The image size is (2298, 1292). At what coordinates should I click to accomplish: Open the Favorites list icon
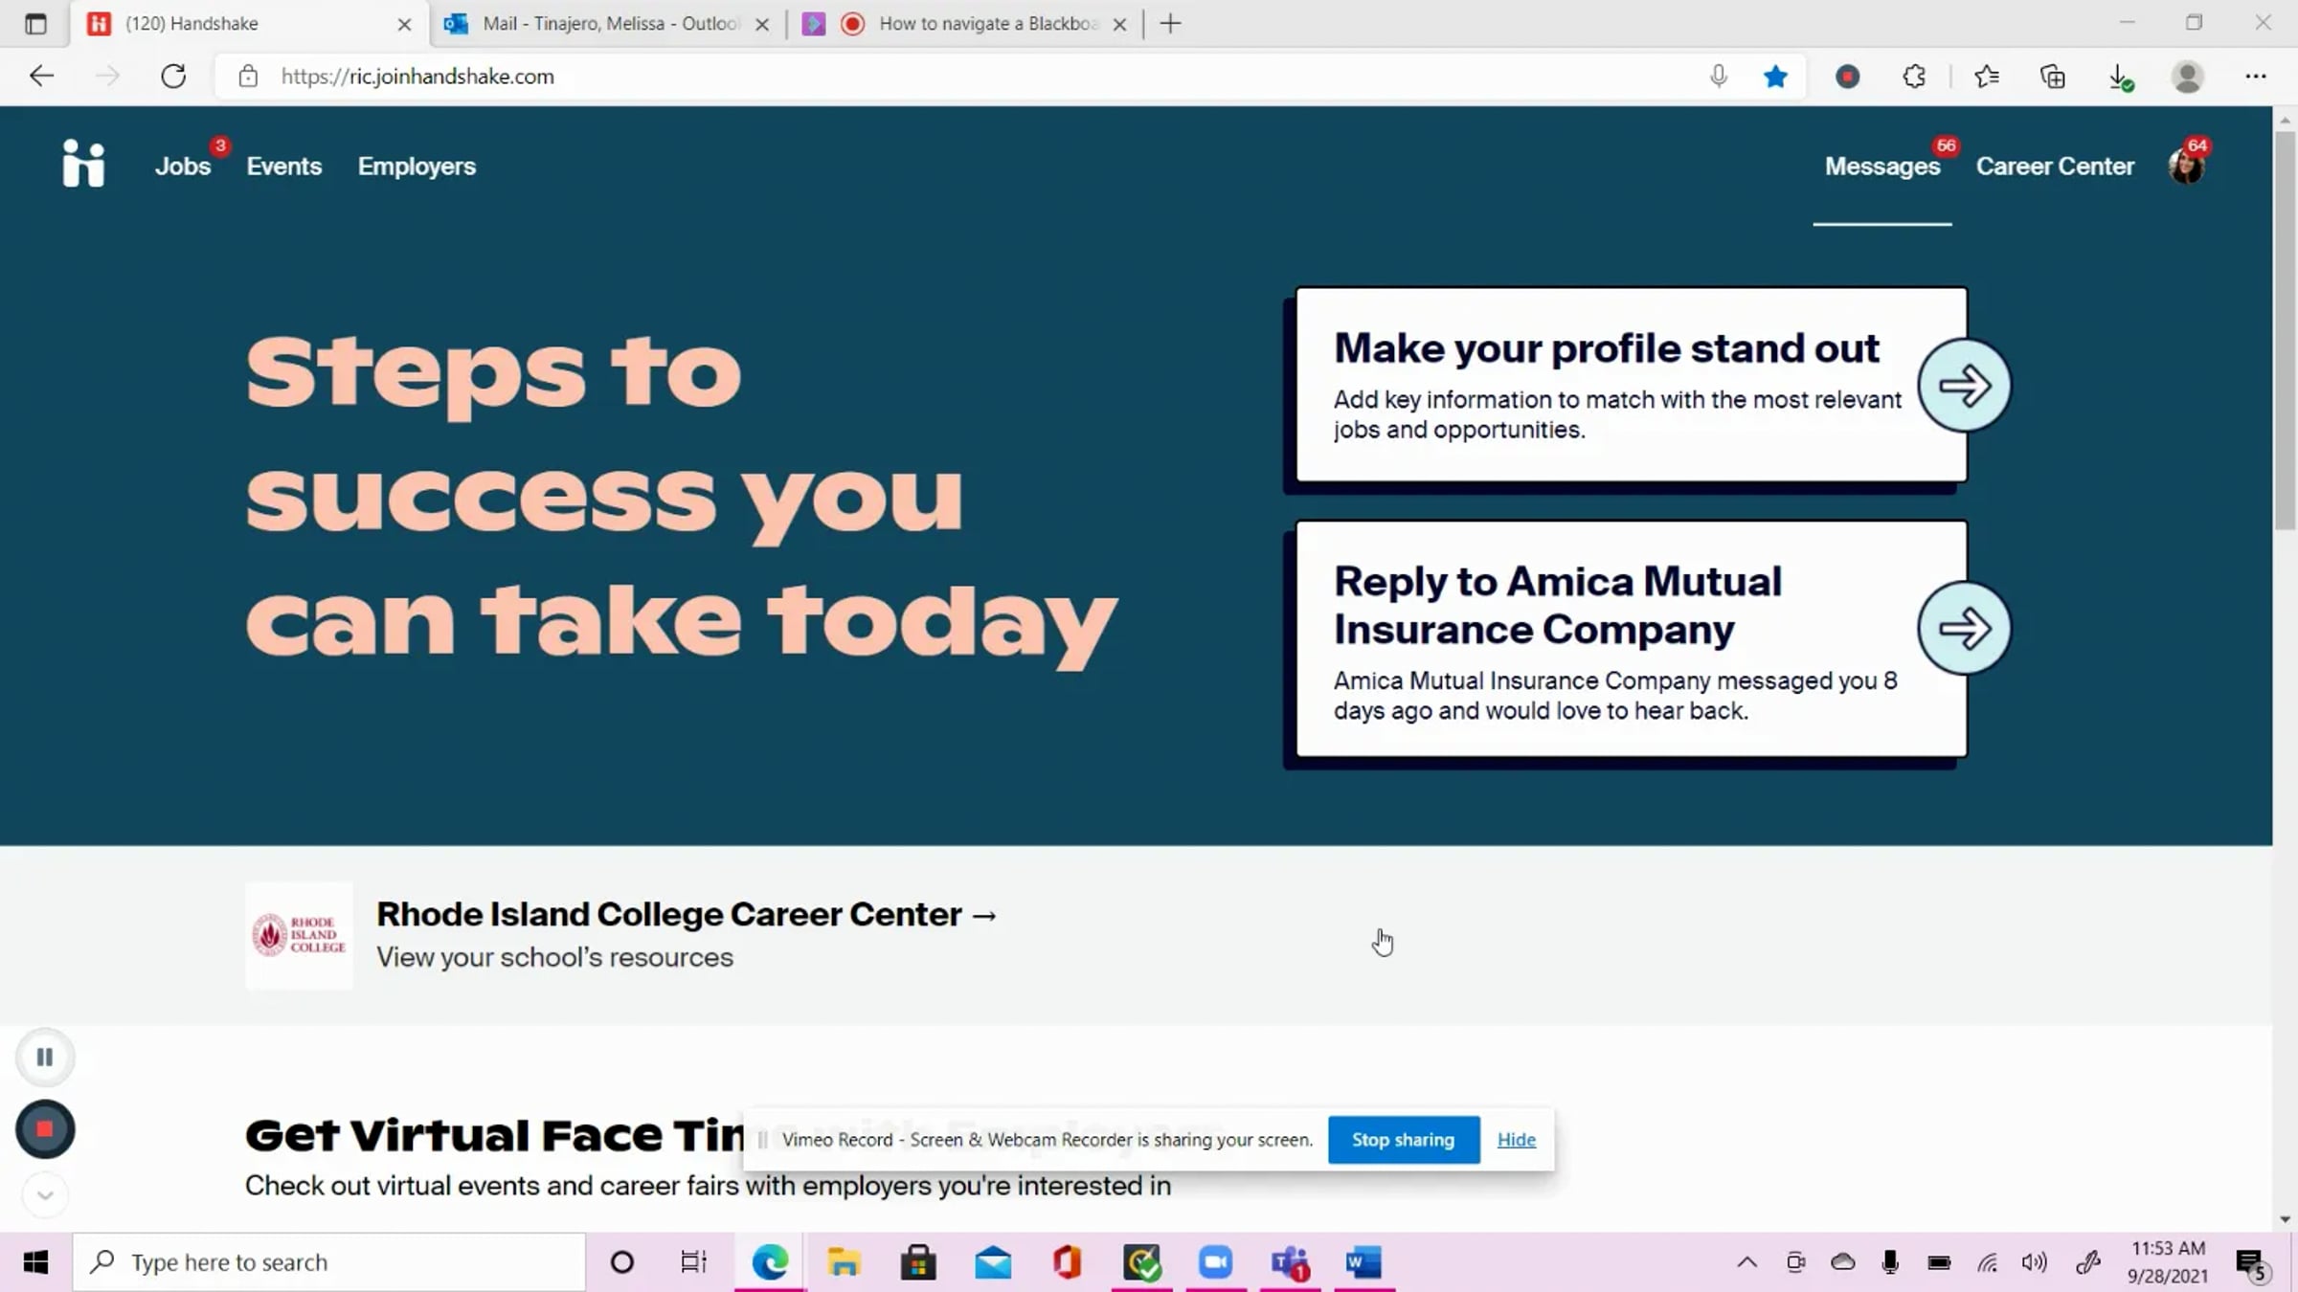(1987, 77)
